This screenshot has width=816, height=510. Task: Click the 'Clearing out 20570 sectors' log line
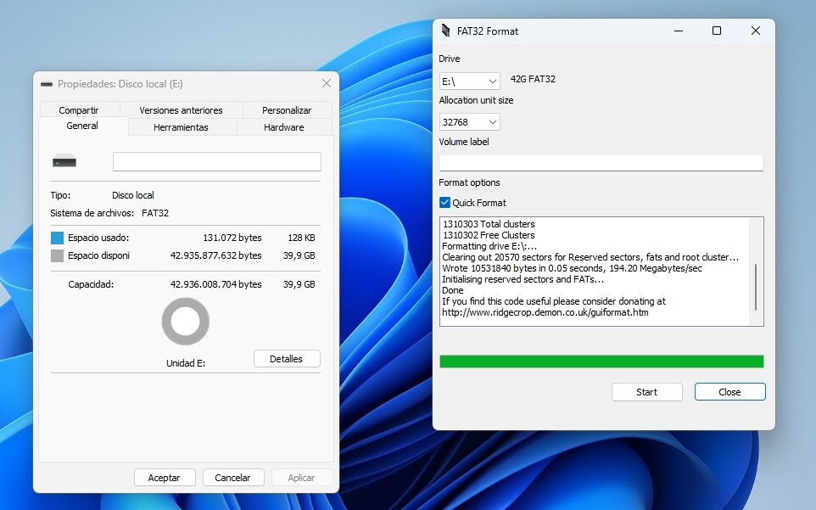(590, 257)
